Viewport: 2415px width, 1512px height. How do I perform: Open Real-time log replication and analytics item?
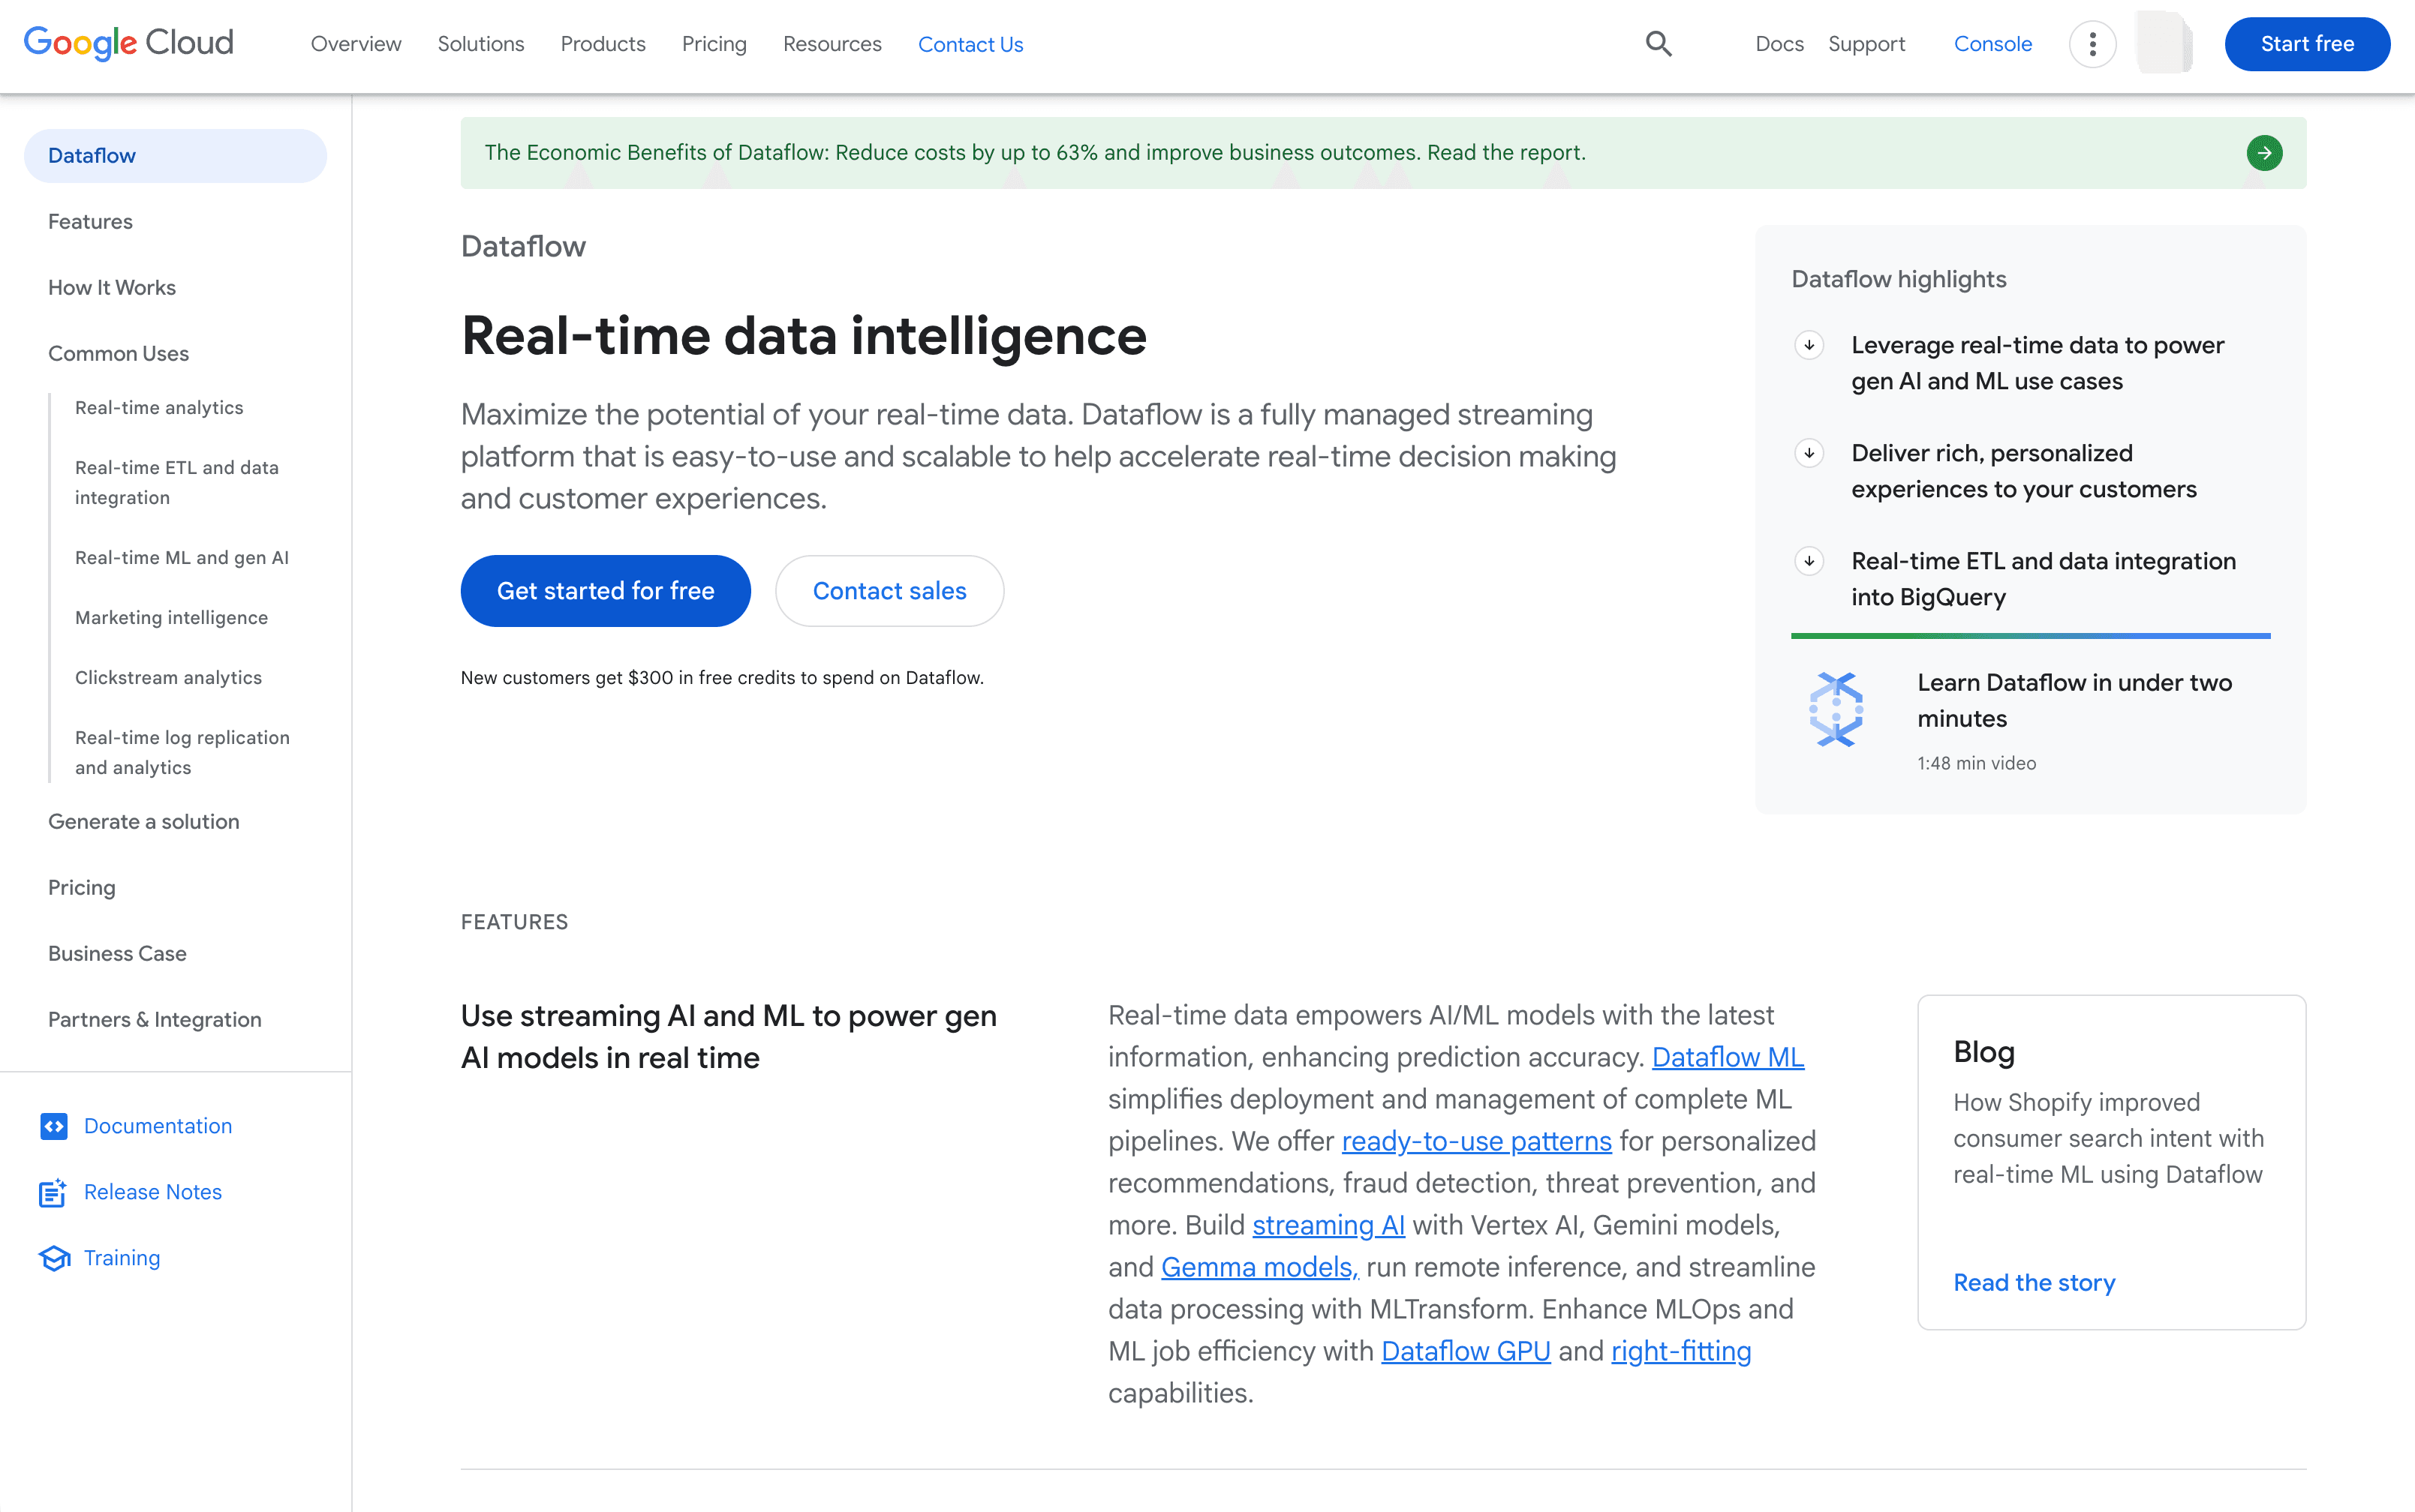pos(182,753)
